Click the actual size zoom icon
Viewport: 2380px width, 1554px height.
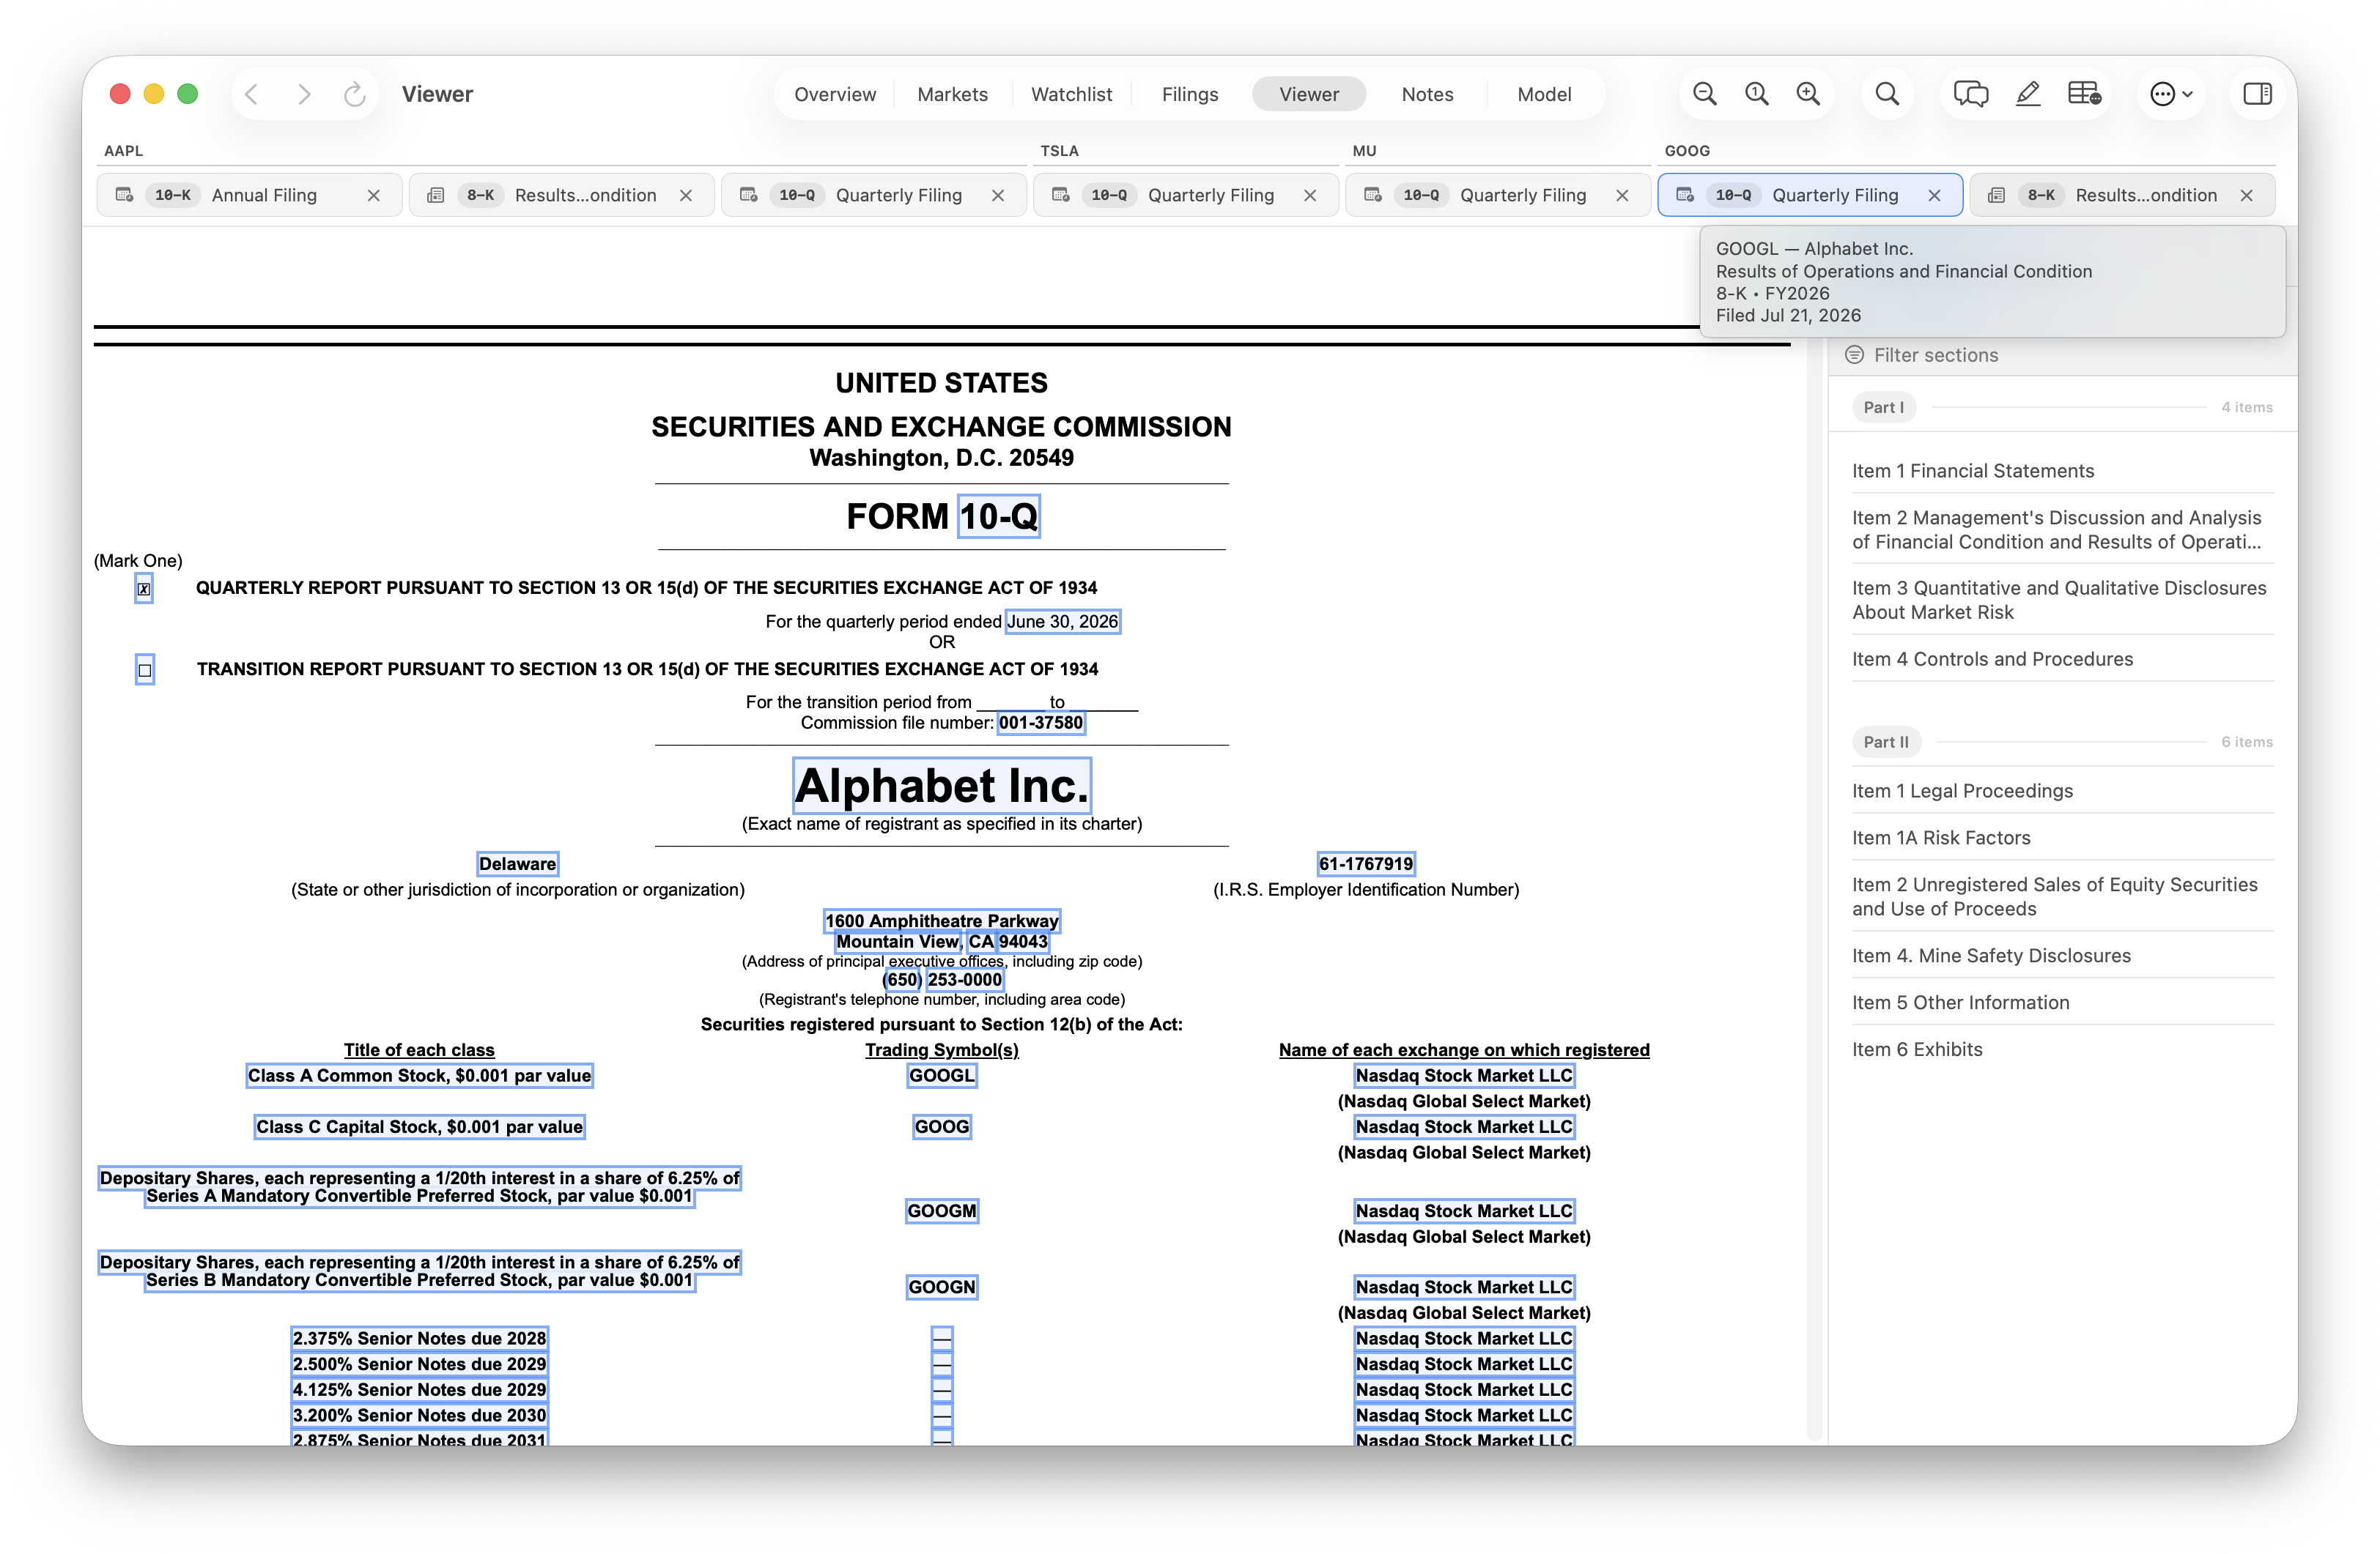coord(1756,94)
